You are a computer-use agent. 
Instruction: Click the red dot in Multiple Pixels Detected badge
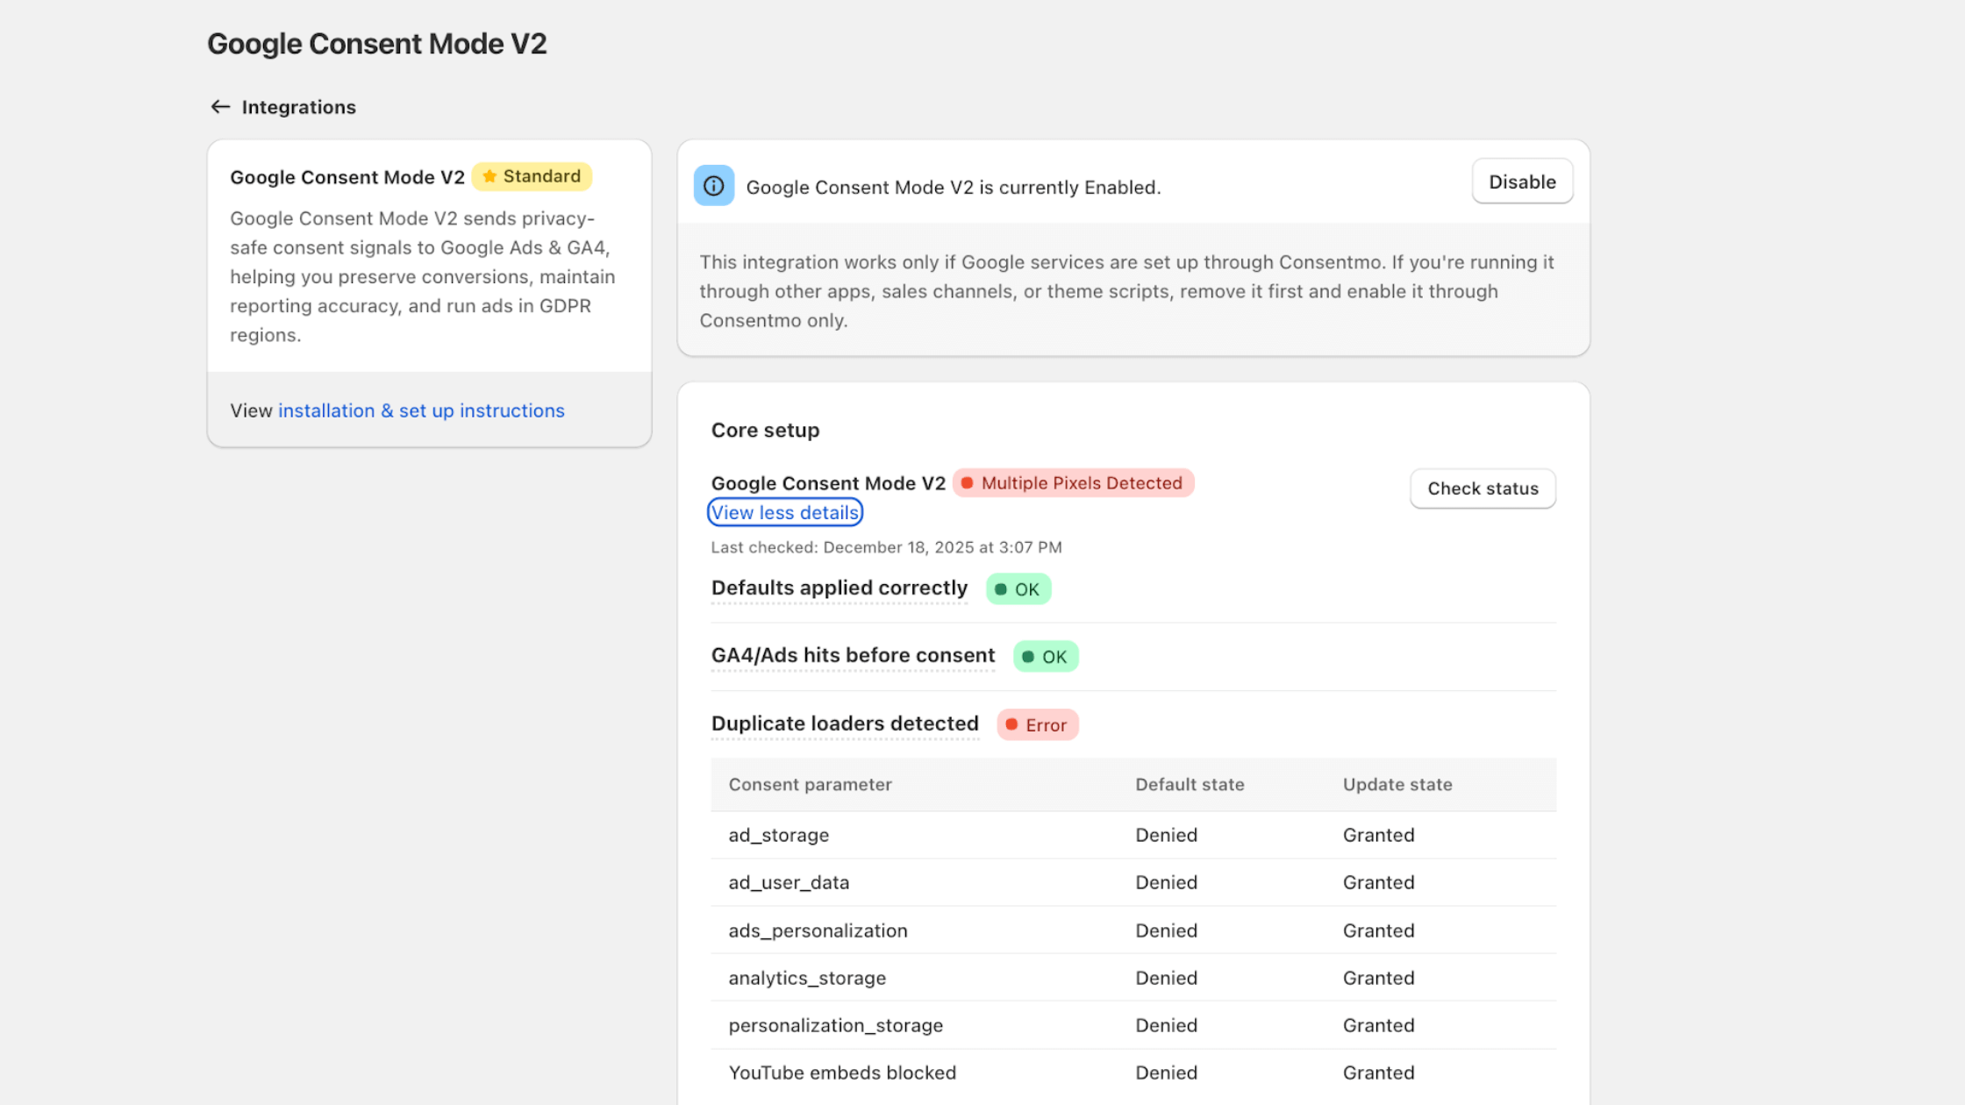pos(968,482)
